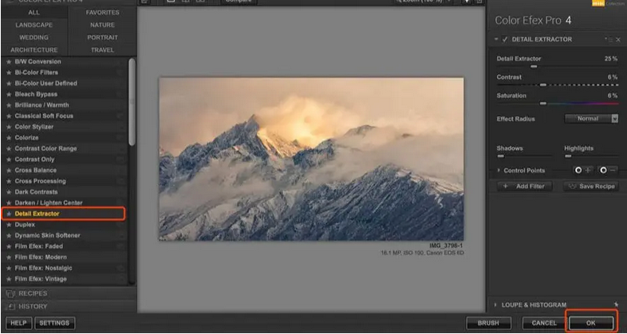Collapse the Detail Extractor filter section
627x334 pixels.
(496, 39)
